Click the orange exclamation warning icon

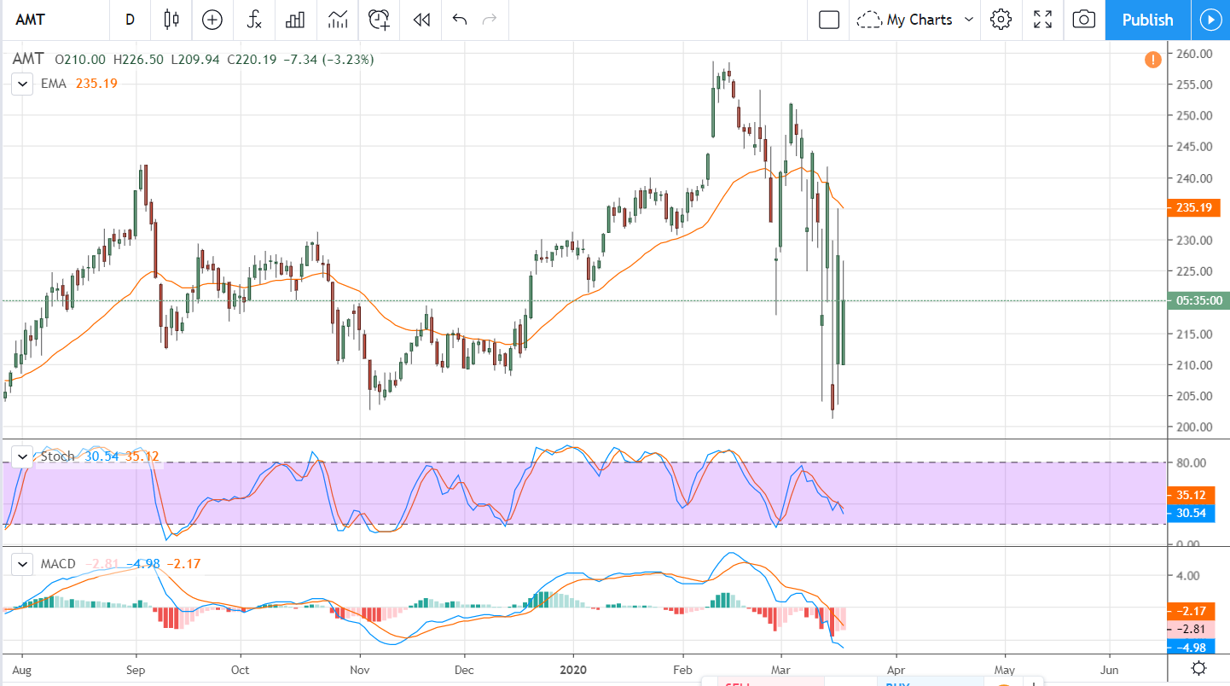pyautogui.click(x=1152, y=60)
